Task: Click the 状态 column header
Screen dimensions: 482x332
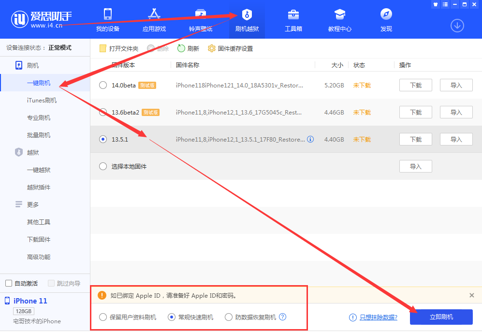Action: coord(359,65)
